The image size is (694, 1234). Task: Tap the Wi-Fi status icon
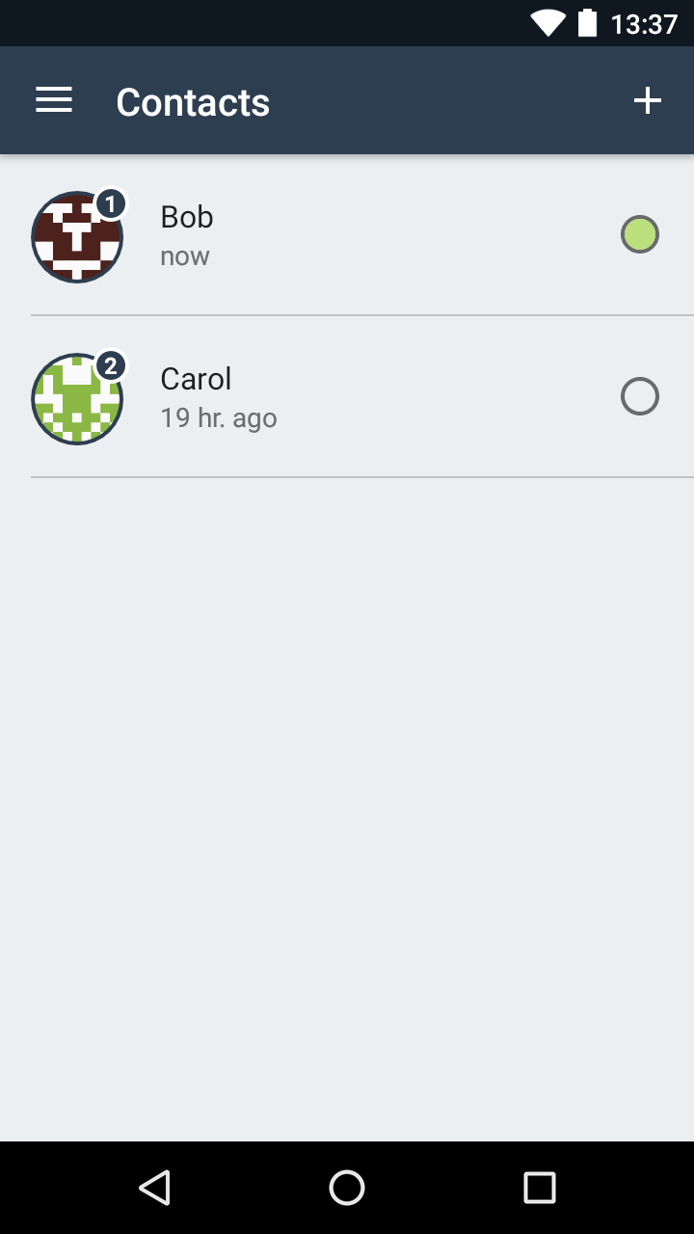(x=547, y=23)
